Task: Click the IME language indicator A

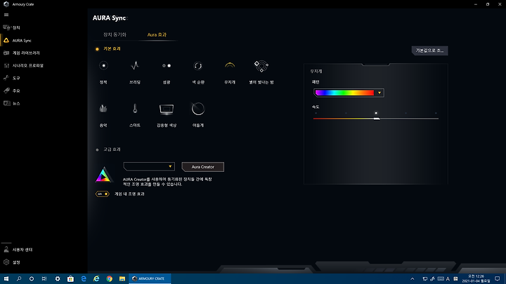Action: pyautogui.click(x=448, y=279)
